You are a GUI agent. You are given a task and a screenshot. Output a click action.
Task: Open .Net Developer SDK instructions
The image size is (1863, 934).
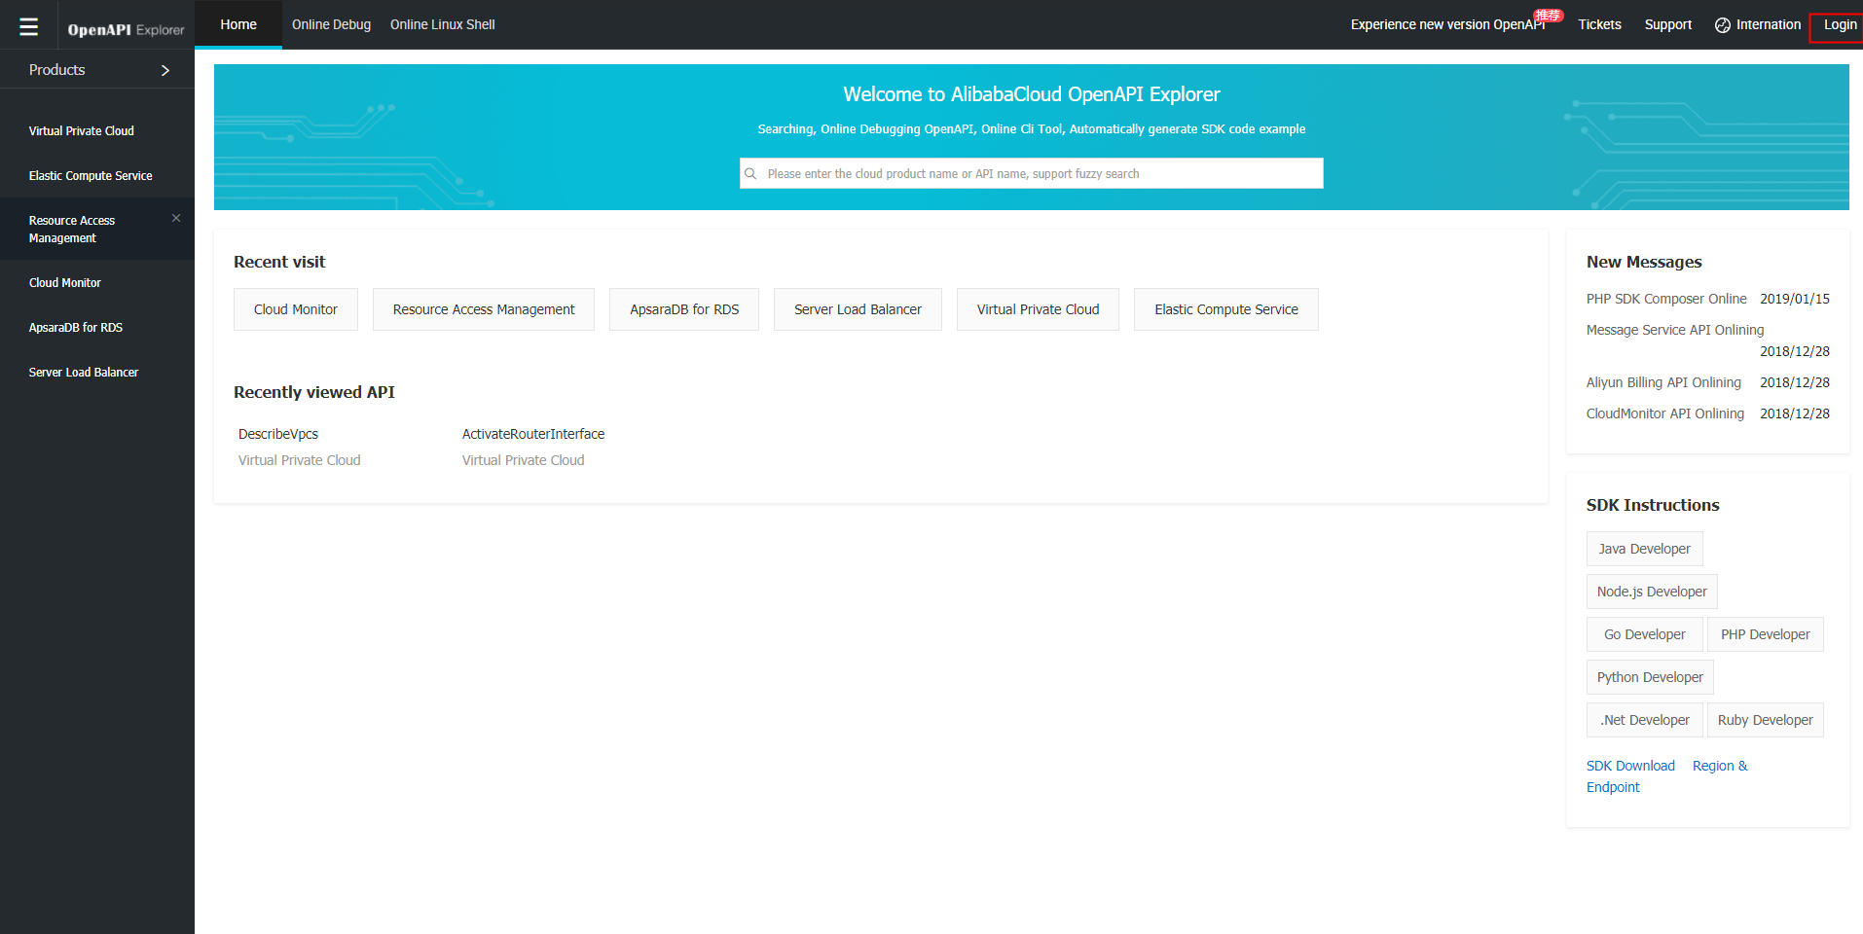[x=1645, y=720]
